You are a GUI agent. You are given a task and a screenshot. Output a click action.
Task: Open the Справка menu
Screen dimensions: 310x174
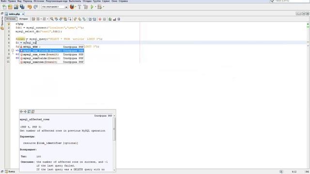coord(123,1)
